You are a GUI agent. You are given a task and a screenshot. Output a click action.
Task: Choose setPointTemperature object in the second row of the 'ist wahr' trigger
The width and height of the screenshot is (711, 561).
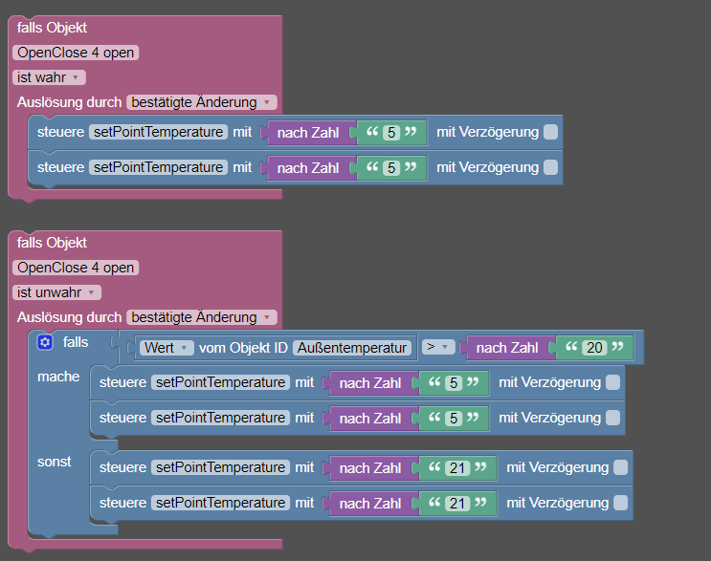click(158, 167)
